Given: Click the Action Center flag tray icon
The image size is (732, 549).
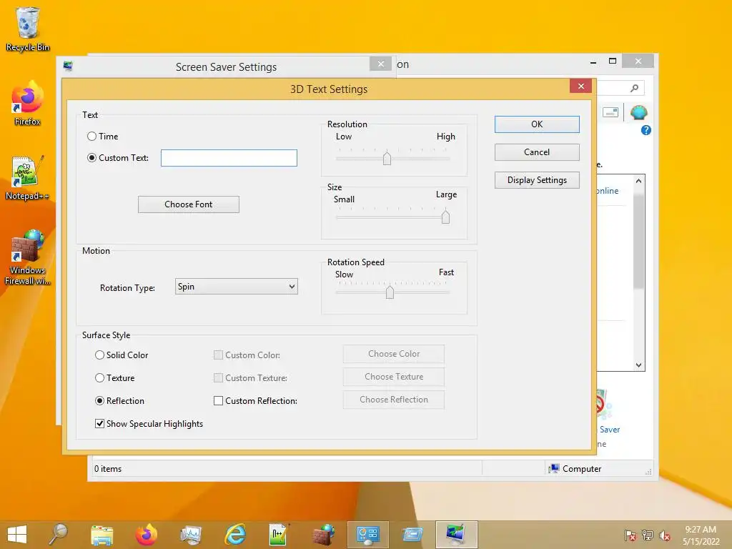Looking at the screenshot, I should 630,535.
